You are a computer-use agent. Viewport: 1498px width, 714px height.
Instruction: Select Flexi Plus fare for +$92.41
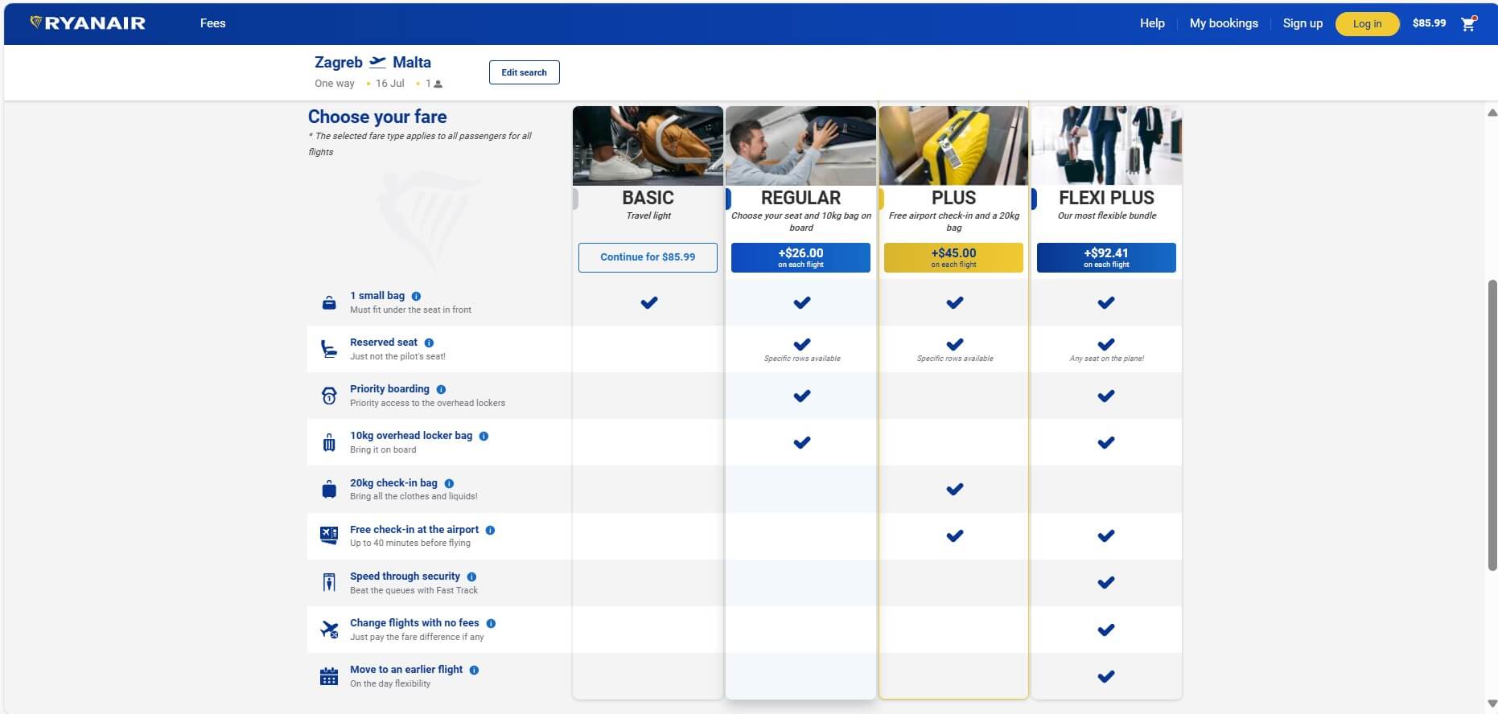pyautogui.click(x=1106, y=257)
